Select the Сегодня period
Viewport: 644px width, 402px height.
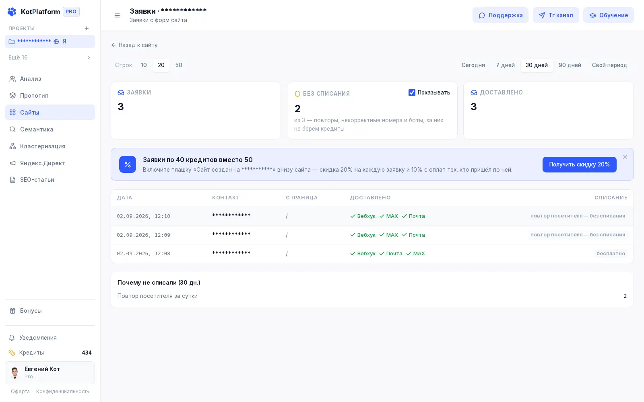pyautogui.click(x=473, y=65)
